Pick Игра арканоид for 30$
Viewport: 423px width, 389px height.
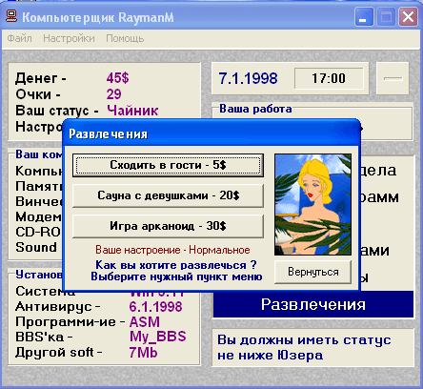coord(168,226)
